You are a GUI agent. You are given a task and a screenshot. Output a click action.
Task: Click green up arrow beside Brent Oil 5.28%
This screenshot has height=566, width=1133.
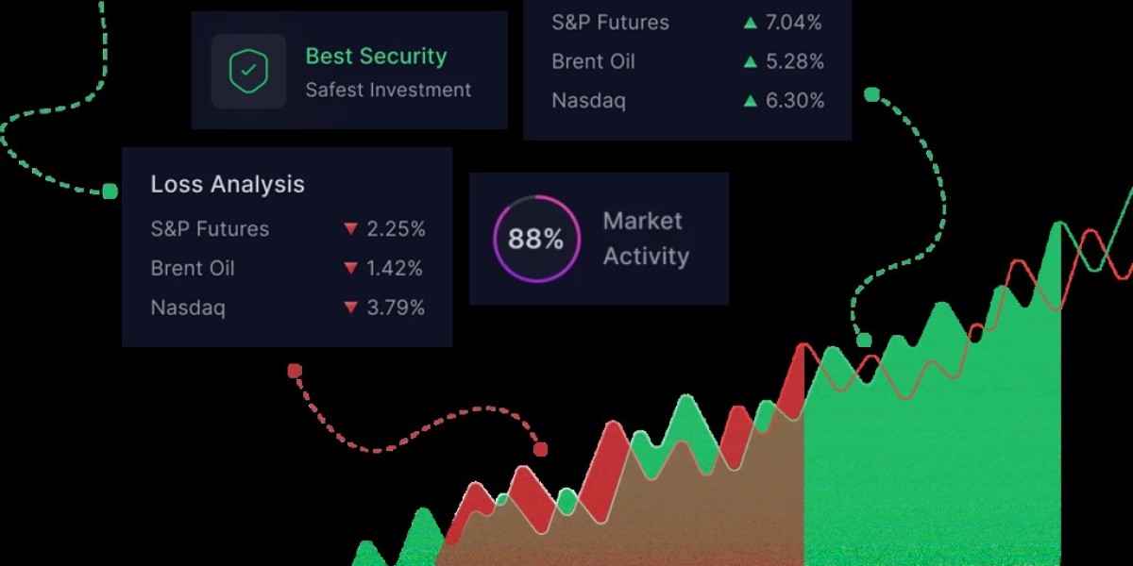click(x=751, y=62)
